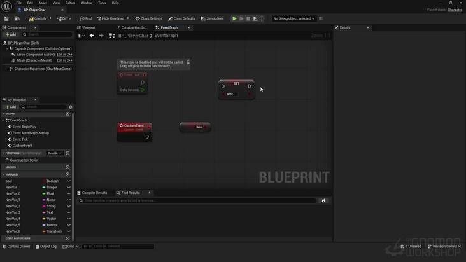Screen dimensions: 466x262
Task: Navigate back in graph history
Action: pyautogui.click(x=92, y=36)
